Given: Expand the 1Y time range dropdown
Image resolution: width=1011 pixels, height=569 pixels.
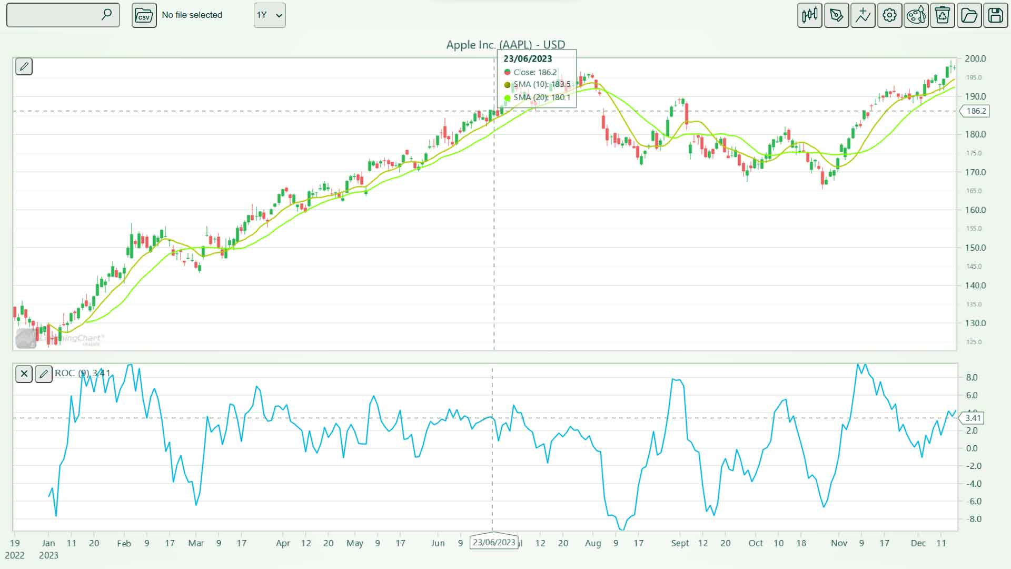Looking at the screenshot, I should click(270, 15).
